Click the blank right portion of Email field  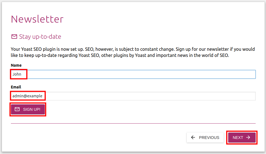click(224, 96)
